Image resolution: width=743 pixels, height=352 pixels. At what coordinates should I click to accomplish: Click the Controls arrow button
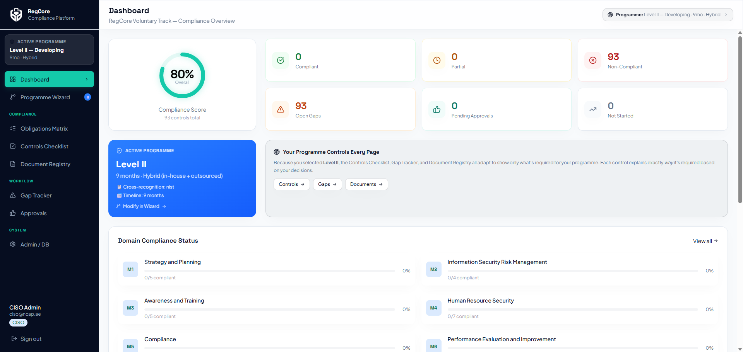pos(292,184)
